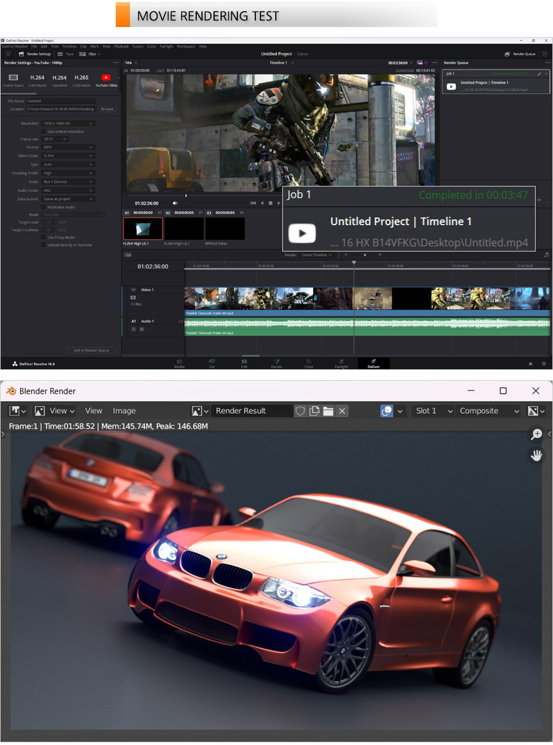Open Render Settings panel from toolbar
This screenshot has height=745, width=553.
[35, 54]
